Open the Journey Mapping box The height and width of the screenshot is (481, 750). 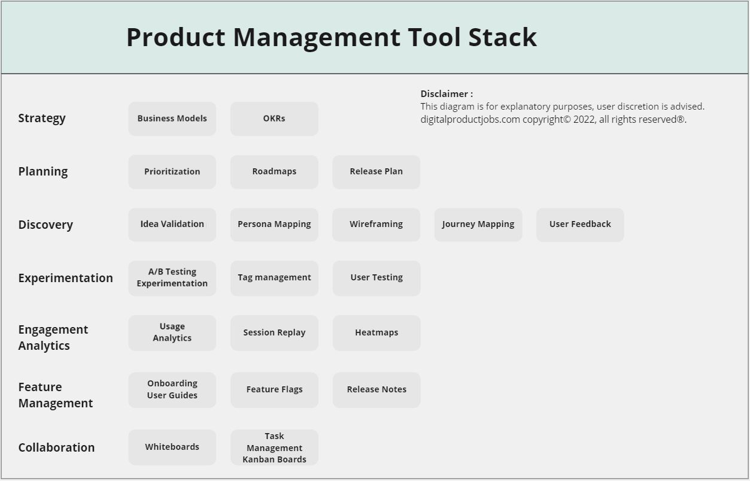pyautogui.click(x=478, y=225)
